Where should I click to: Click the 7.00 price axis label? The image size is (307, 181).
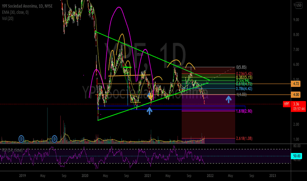click(296, 50)
